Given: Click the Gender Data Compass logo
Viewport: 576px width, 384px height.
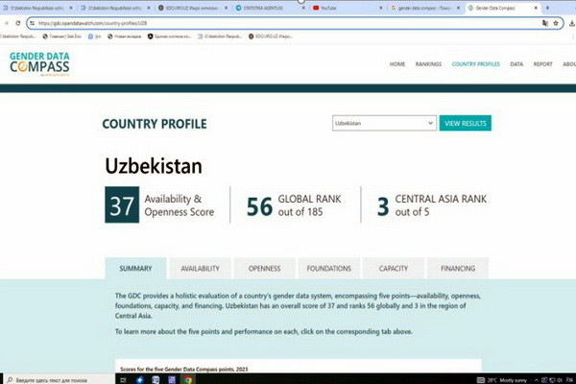Looking at the screenshot, I should [x=39, y=64].
